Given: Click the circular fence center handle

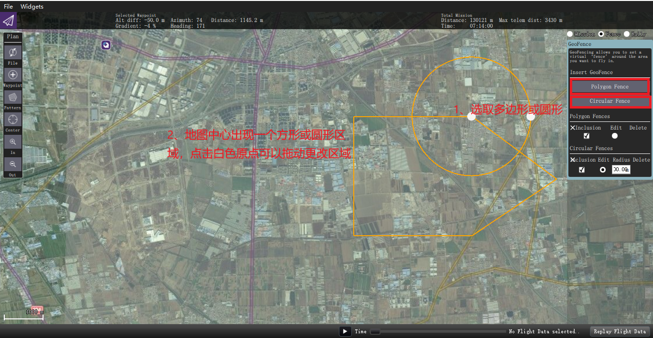Looking at the screenshot, I should pos(471,117).
